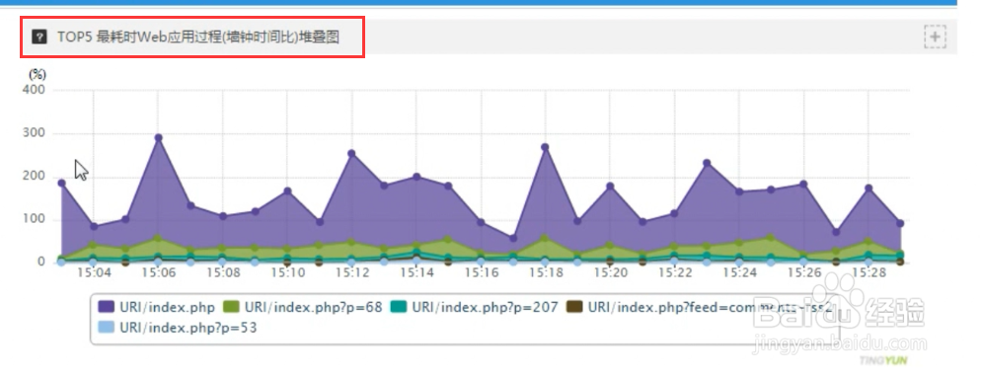Toggle URI/index.php?p=68 green legend swatch
Viewport: 981px width, 377px height.
(232, 306)
